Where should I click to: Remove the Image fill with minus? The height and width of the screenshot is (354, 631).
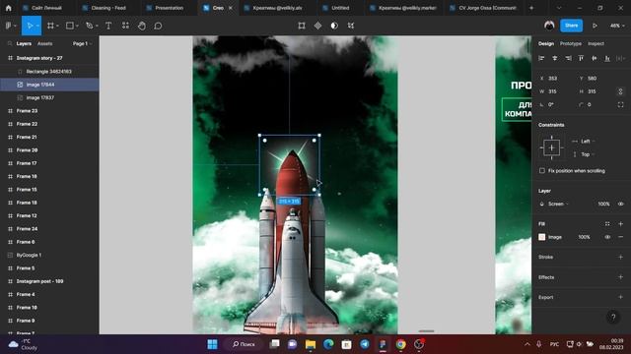coord(620,237)
